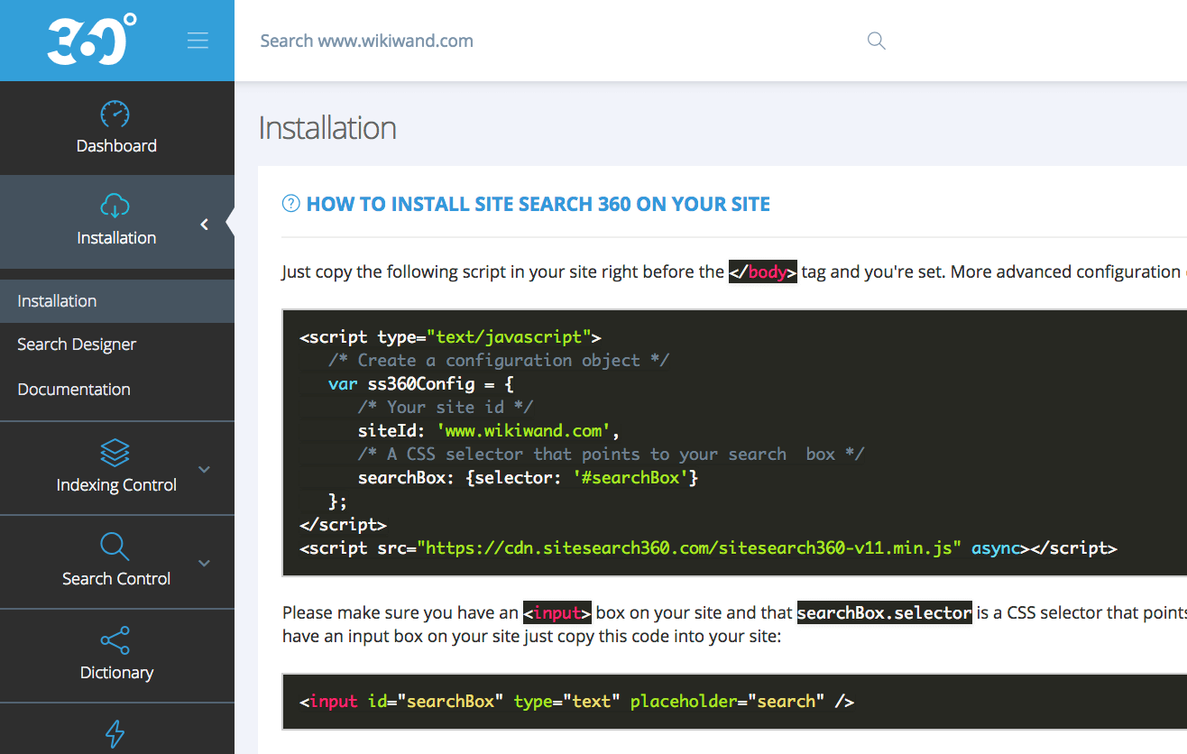Click the Dictionary share-nodes icon
This screenshot has height=754, width=1187.
coord(115,640)
